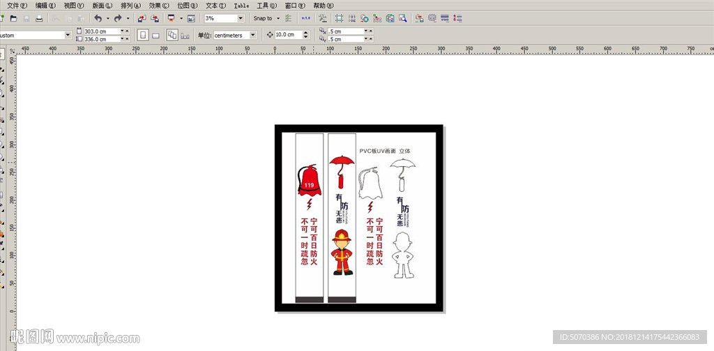Screen dimensions: 714x351
Task: Expand the zoom level dropdown showing 3%
Action: [241, 18]
